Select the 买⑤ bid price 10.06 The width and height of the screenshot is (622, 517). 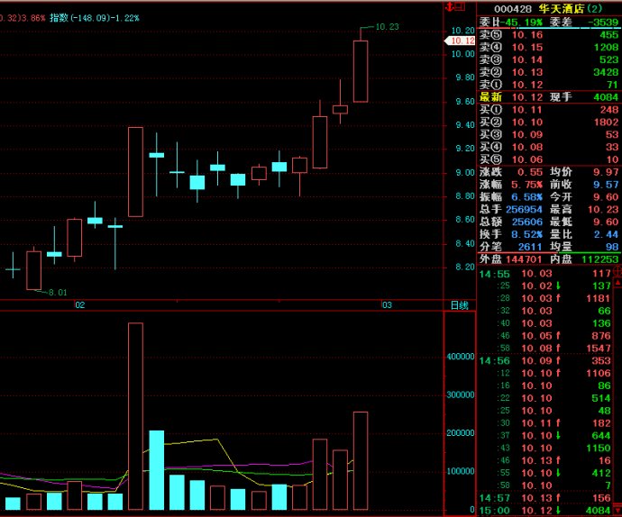click(527, 159)
